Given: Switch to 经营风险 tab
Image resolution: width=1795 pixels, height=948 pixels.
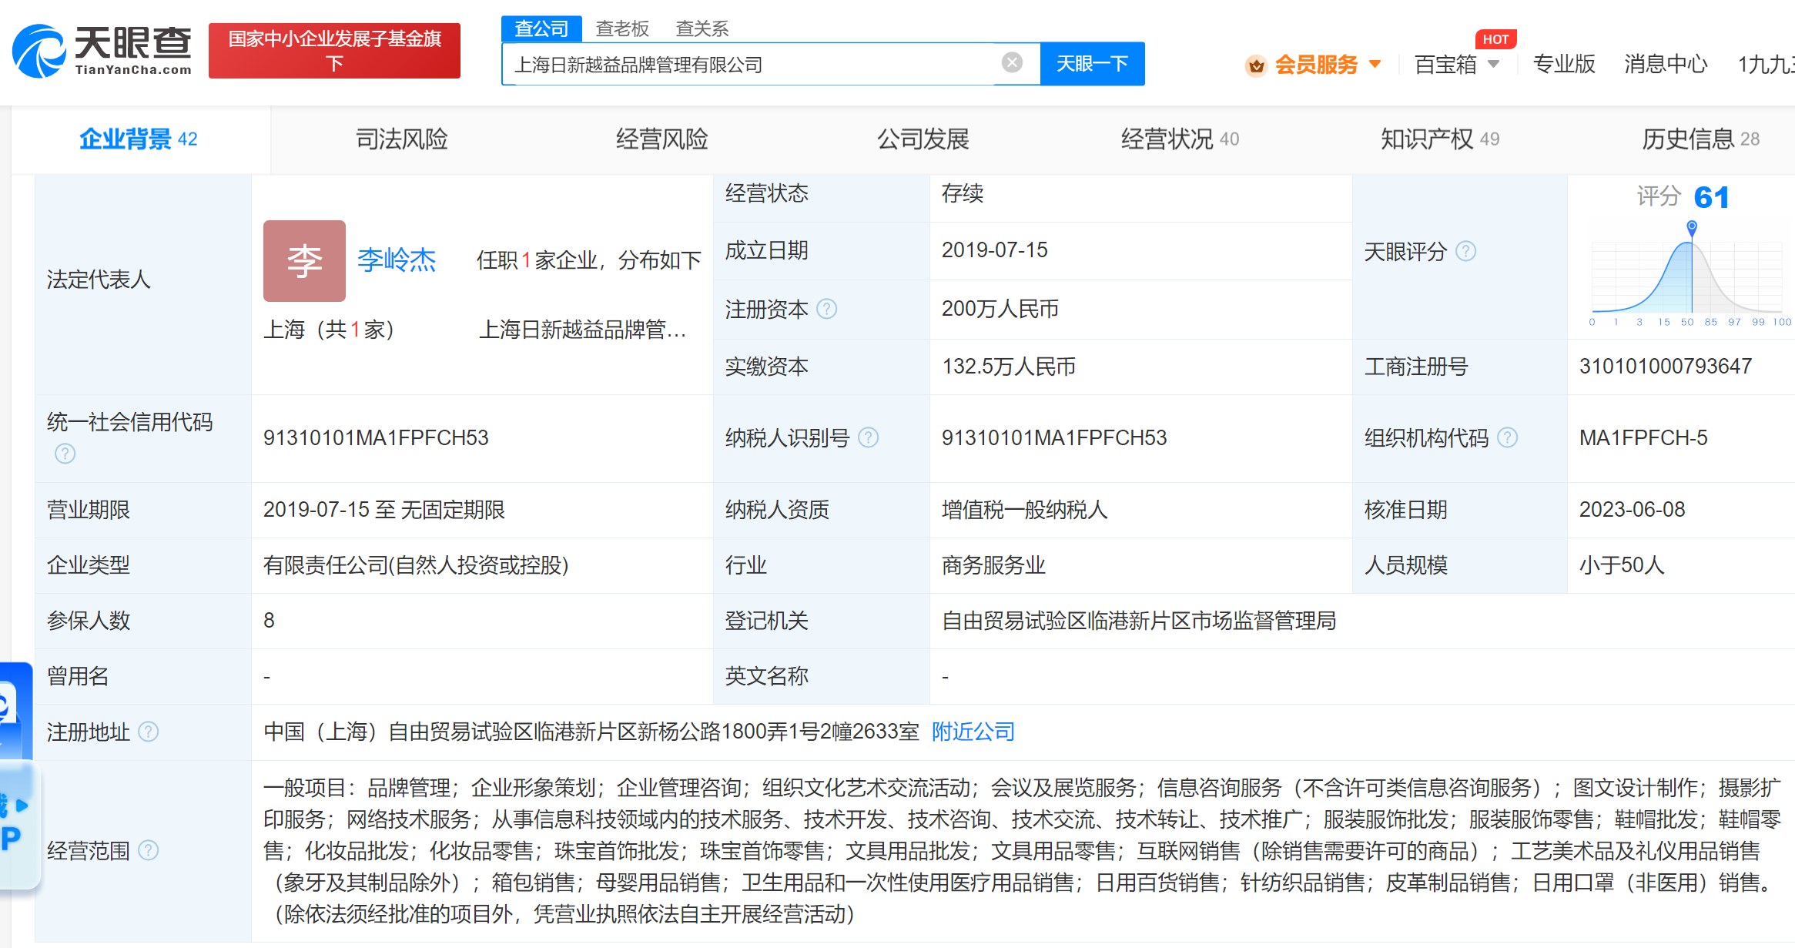Looking at the screenshot, I should pos(661,139).
